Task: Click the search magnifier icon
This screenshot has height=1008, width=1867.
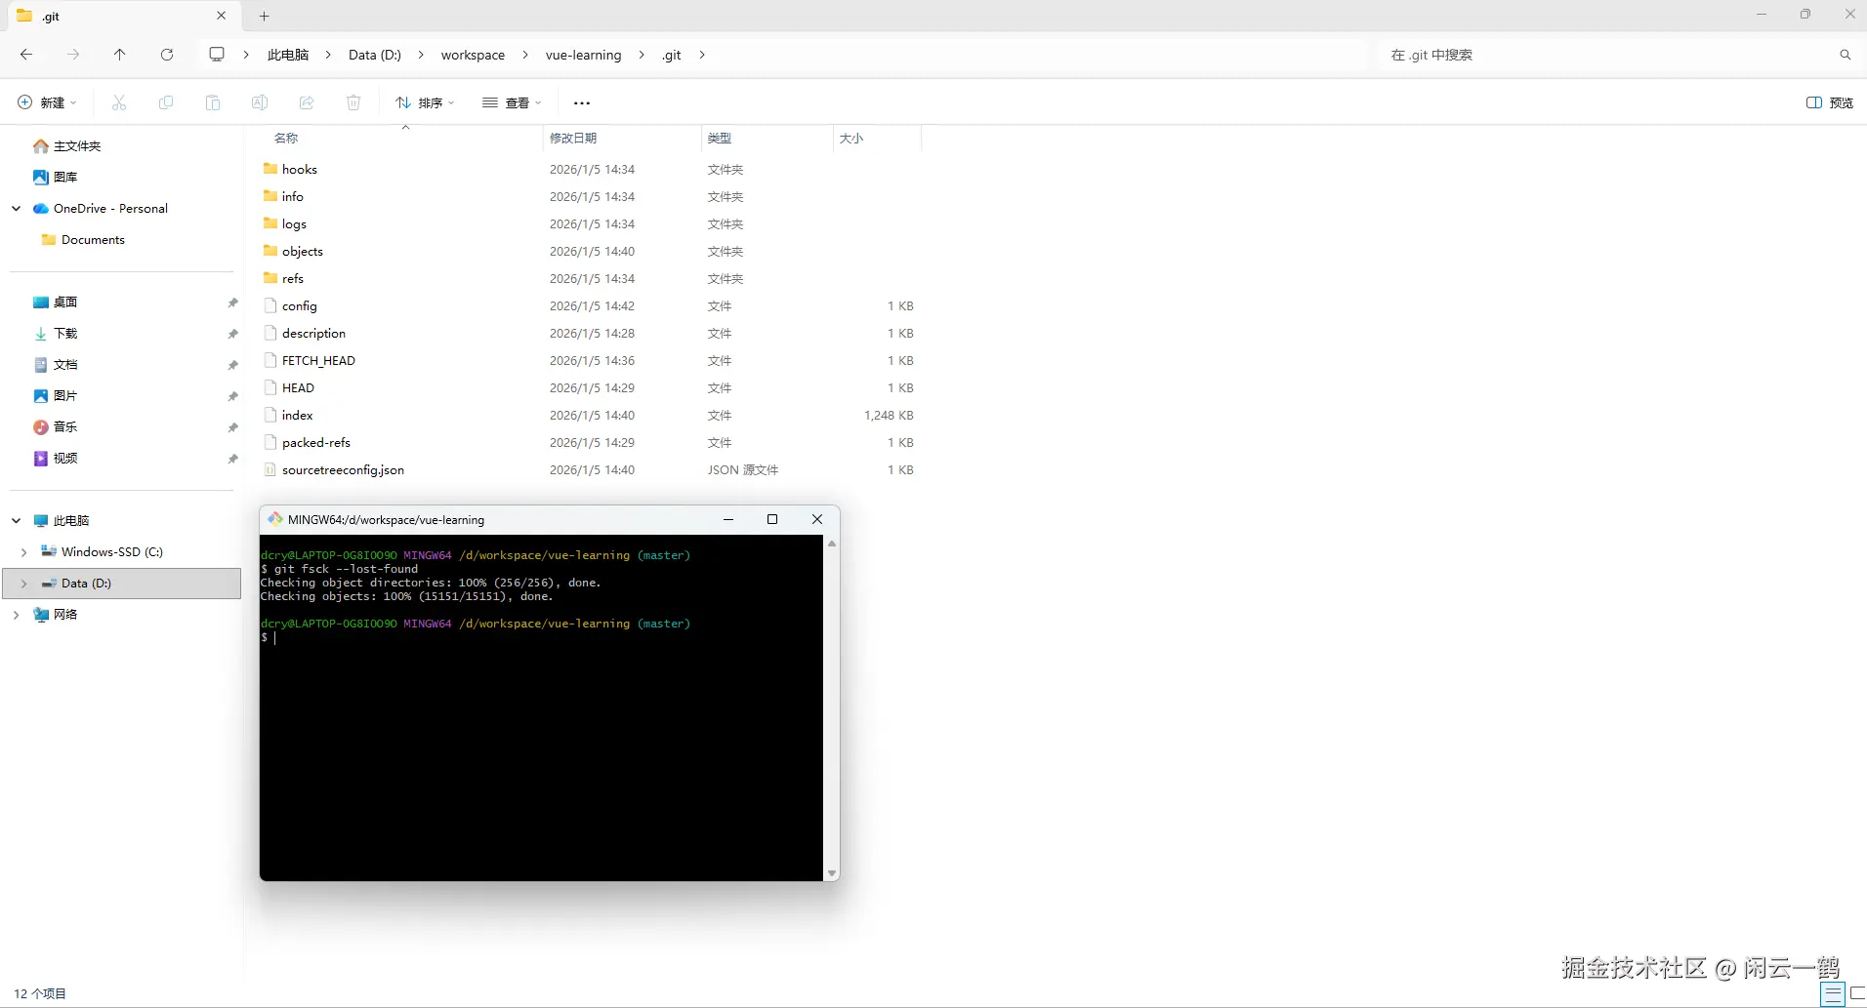Action: [1845, 55]
